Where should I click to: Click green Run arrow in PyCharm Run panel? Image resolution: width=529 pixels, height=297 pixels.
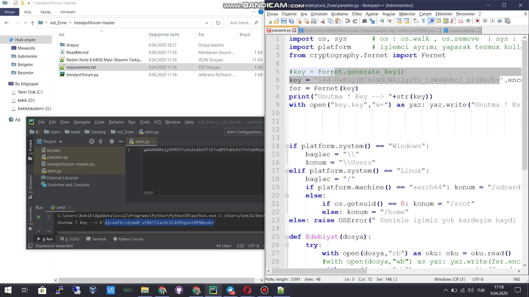click(x=38, y=217)
